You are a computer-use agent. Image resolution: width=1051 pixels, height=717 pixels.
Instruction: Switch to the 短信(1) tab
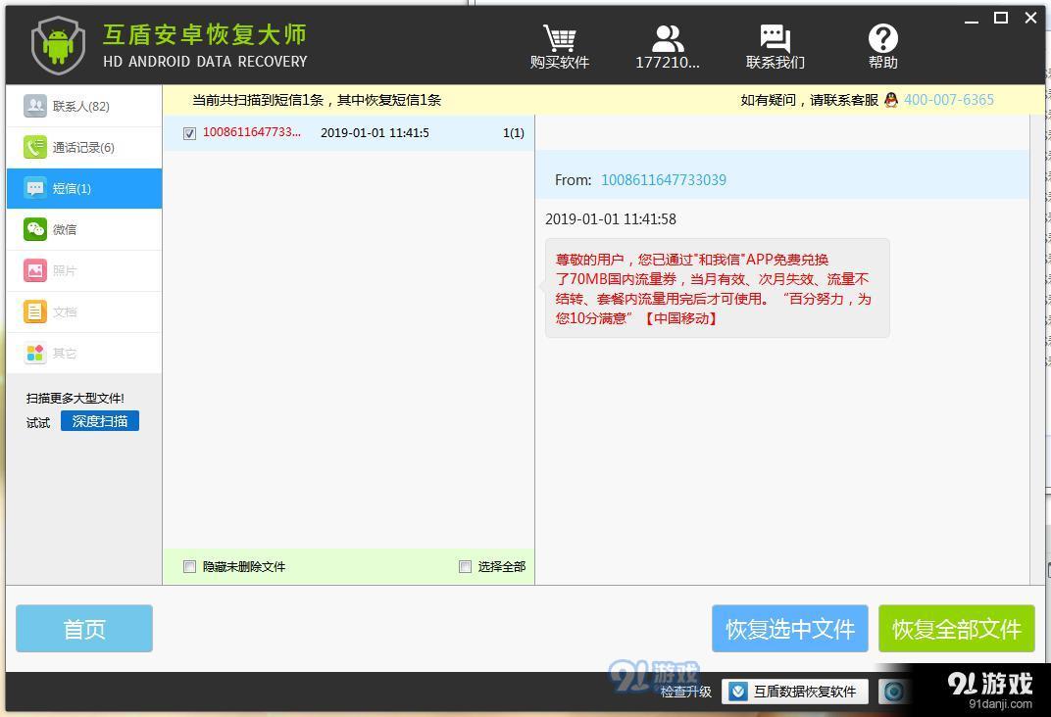[83, 188]
